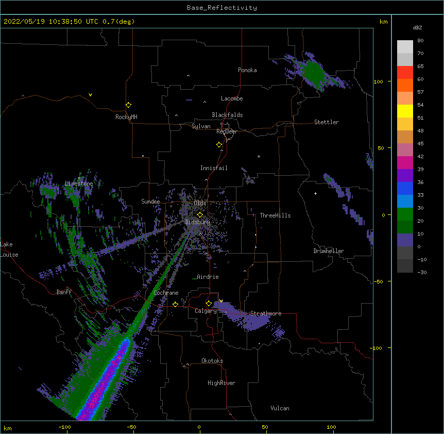The image size is (444, 434).
Task: Click the Olds label
Action: click(200, 203)
